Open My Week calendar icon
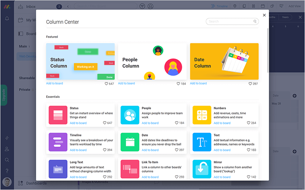 (x=21, y=20)
